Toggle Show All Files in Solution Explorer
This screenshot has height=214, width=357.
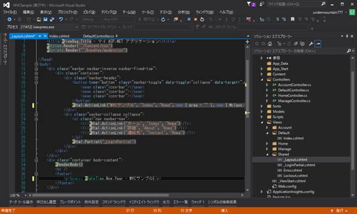point(302,44)
